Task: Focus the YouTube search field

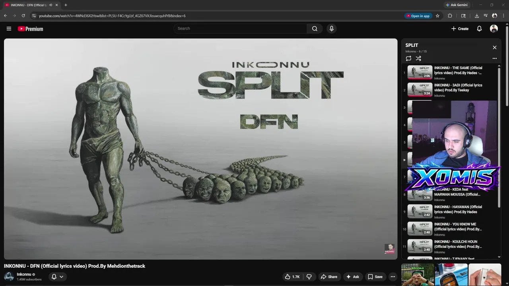Action: (240, 29)
